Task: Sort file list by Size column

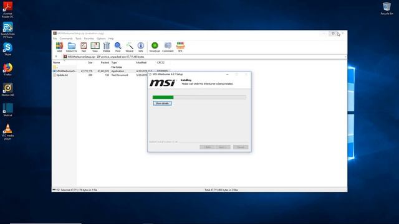Action: click(90, 62)
